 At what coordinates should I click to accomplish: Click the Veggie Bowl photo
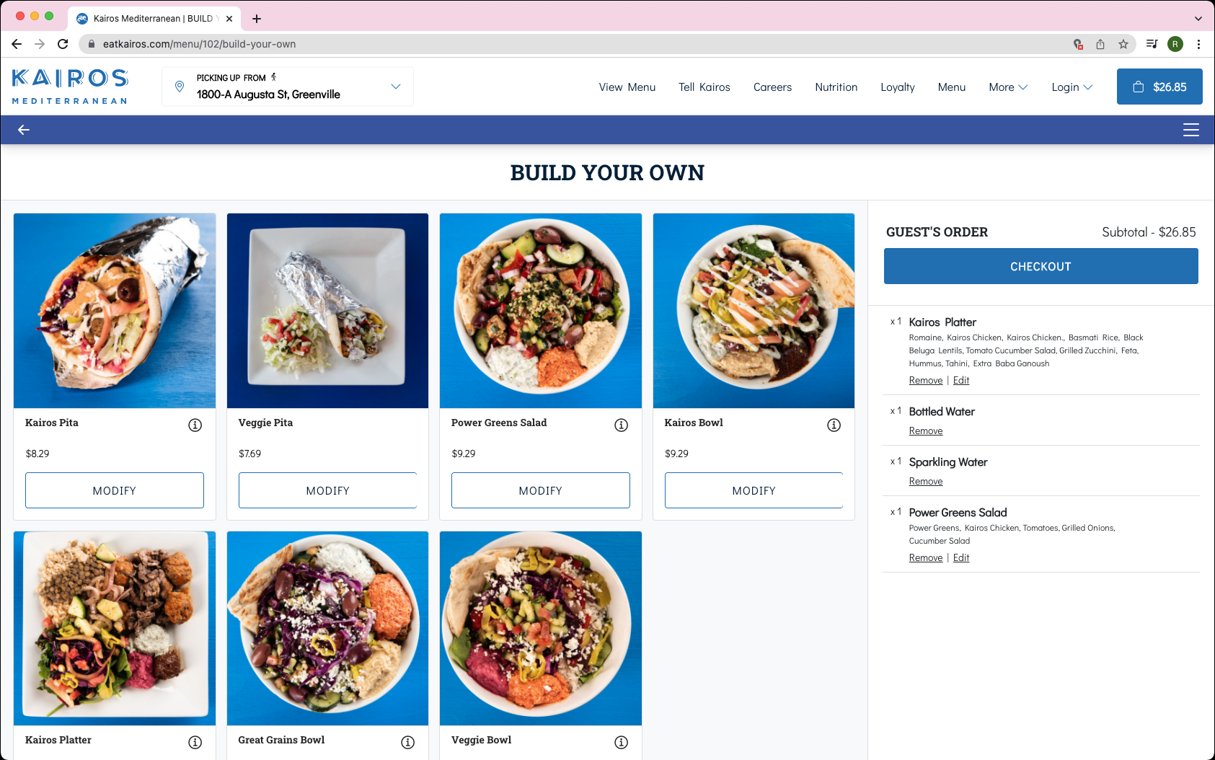[541, 629]
